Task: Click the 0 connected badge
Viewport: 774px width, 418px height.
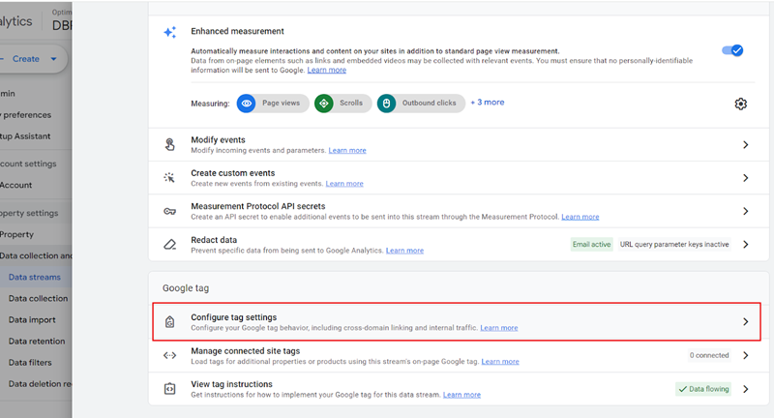Action: pyautogui.click(x=709, y=355)
